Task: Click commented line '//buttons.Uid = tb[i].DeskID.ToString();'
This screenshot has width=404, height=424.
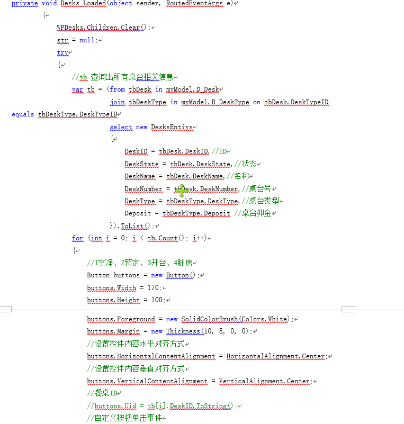Action: 162,406
